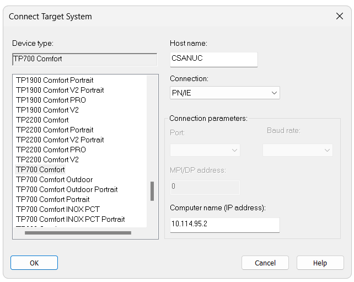The image size is (354, 282).
Task: Click the OK button
Action: pyautogui.click(x=34, y=263)
